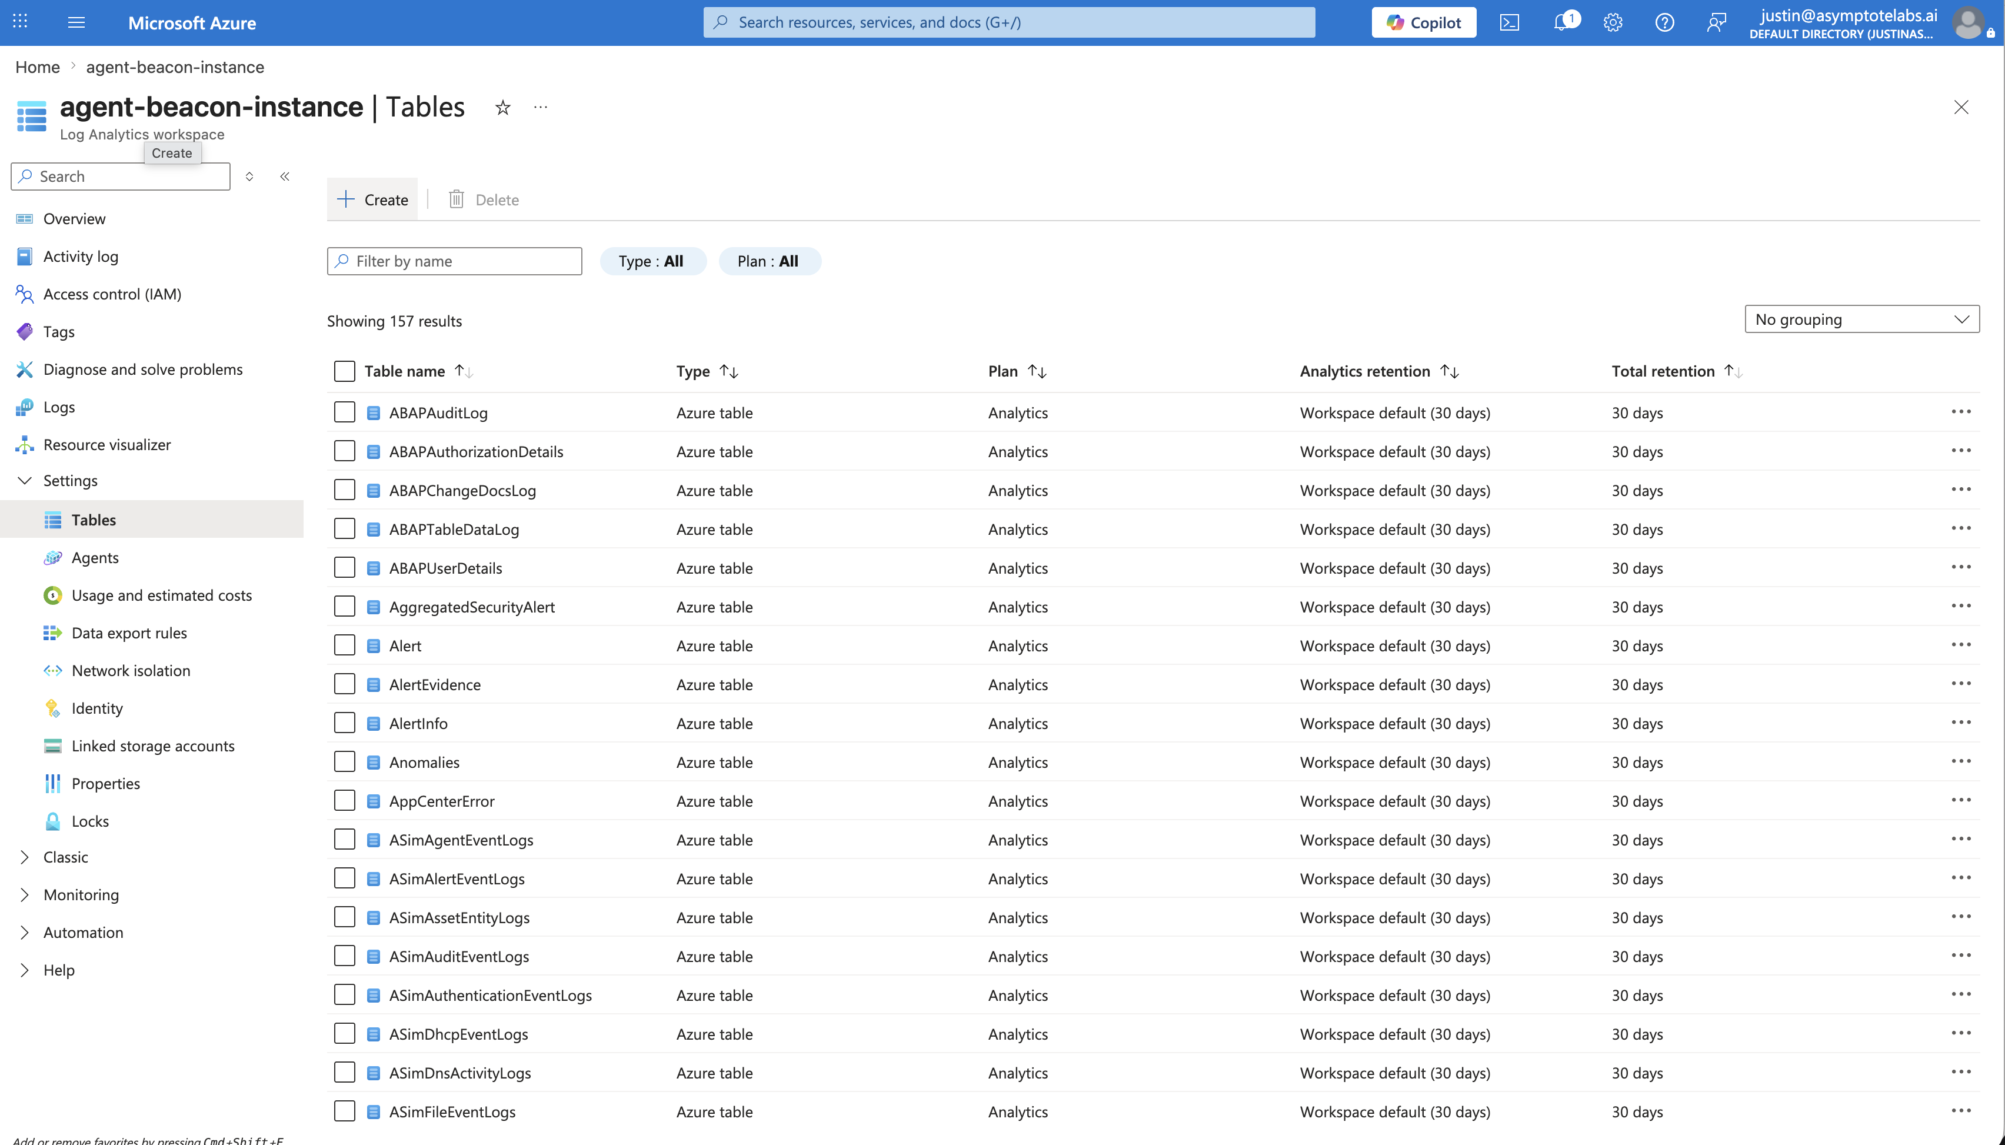Open Usage and estimated costs
2005x1145 pixels.
pos(161,595)
